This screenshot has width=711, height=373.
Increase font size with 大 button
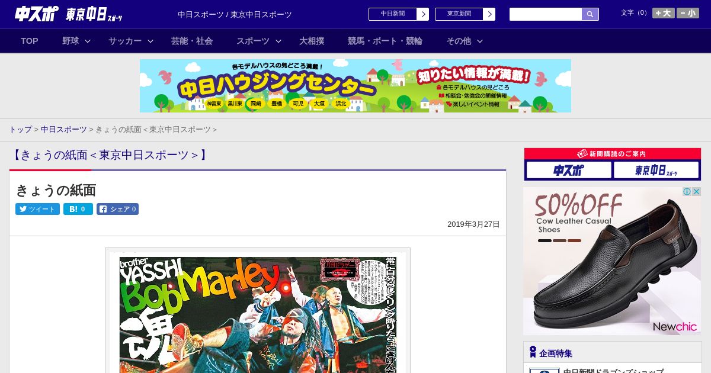(x=663, y=13)
